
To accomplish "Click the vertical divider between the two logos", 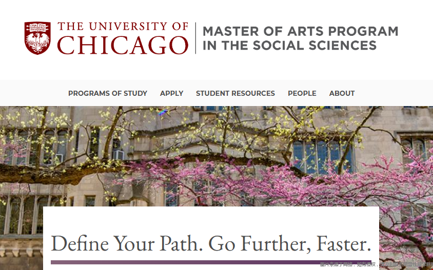I will [195, 38].
